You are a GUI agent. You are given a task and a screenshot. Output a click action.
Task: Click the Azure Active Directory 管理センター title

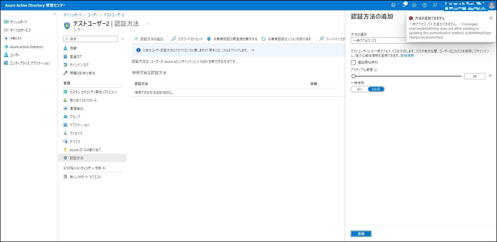[x=35, y=5]
